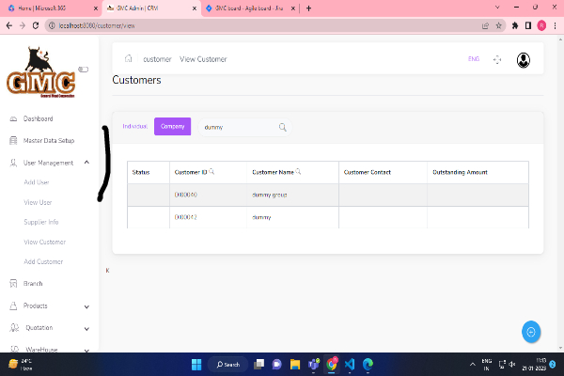Click the Customer Name column search icon

pyautogui.click(x=298, y=172)
